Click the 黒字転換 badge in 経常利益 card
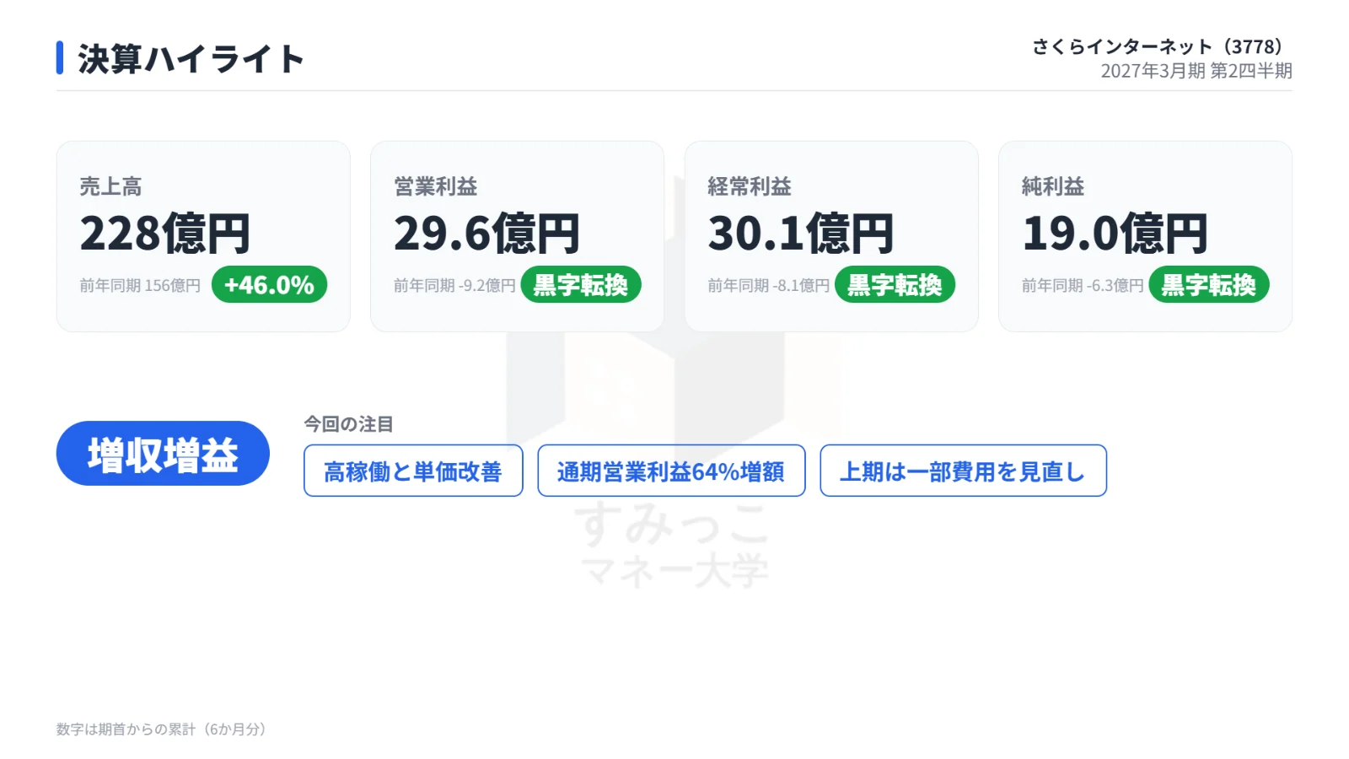Image resolution: width=1349 pixels, height=759 pixels. [x=895, y=285]
